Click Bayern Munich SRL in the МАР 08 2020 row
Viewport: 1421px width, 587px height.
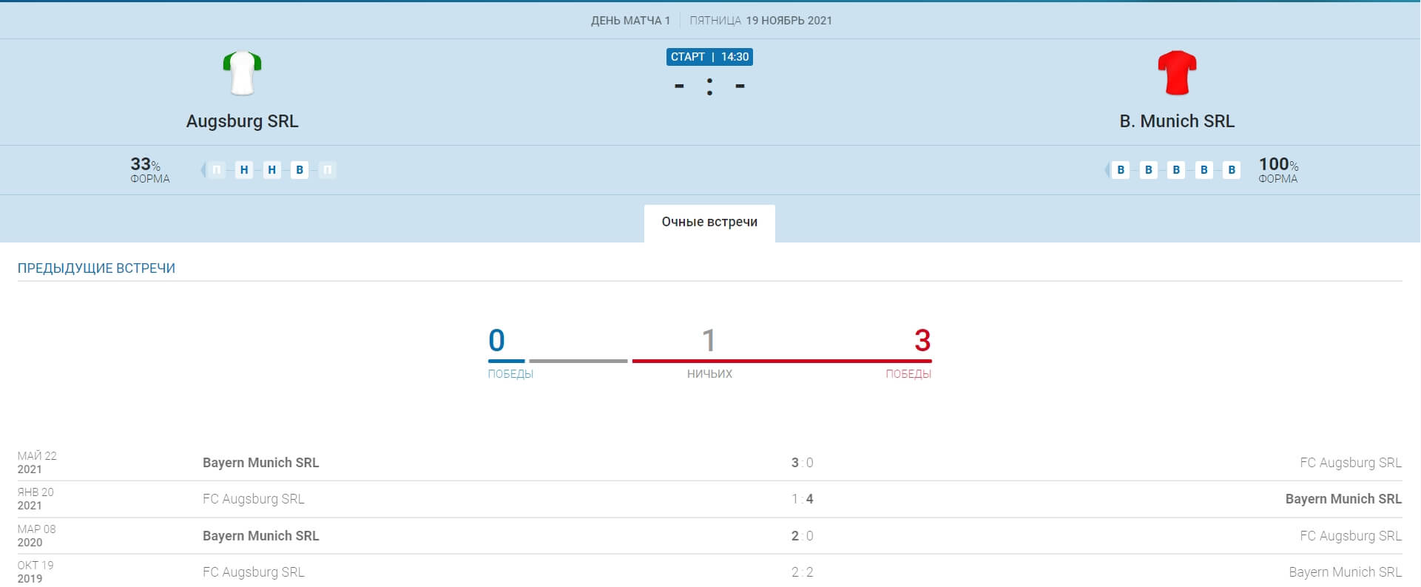coord(260,536)
